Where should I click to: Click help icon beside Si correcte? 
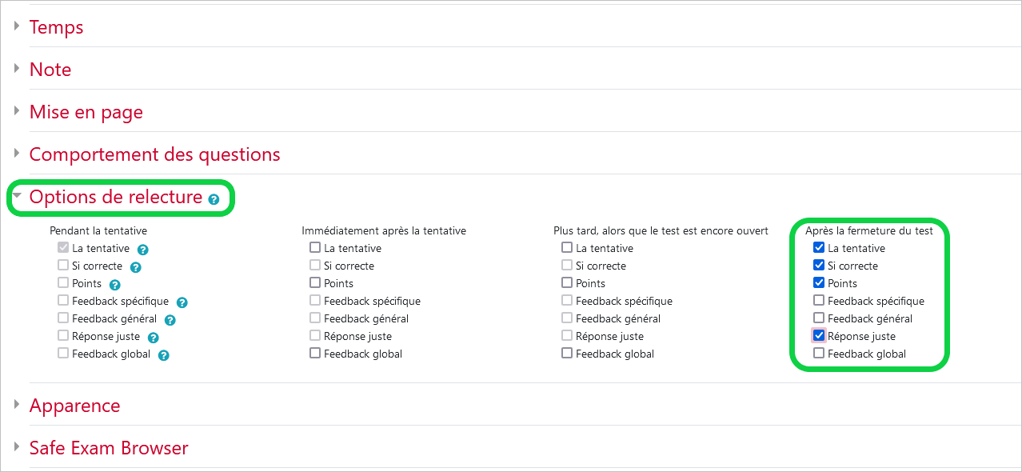click(136, 267)
